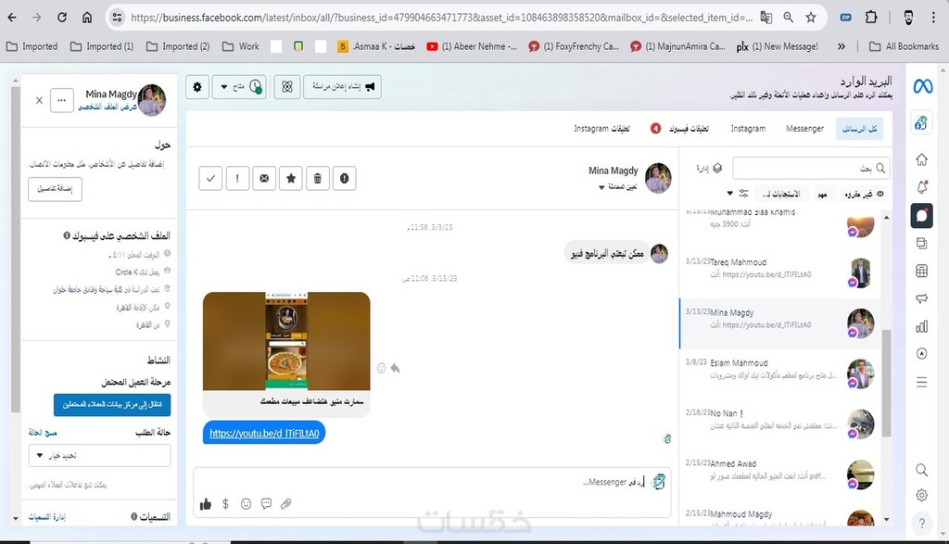This screenshot has height=544, width=949.
Task: Switch to the Instagram tab
Action: [748, 129]
